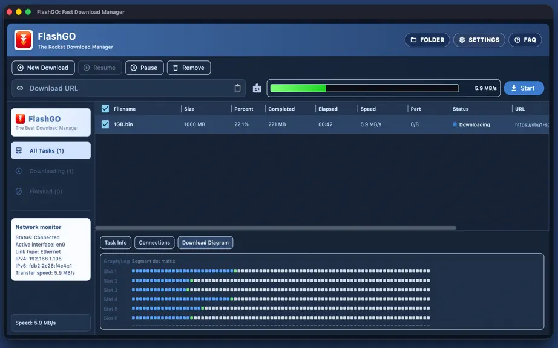Viewport: 558px width, 348px height.
Task: Click the green download progress bar
Action: pos(364,88)
